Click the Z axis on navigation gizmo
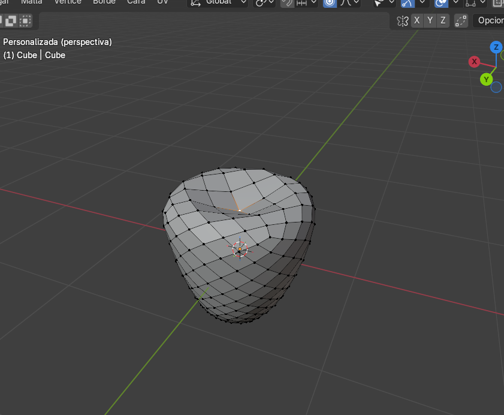The width and height of the screenshot is (504, 415). pyautogui.click(x=496, y=47)
